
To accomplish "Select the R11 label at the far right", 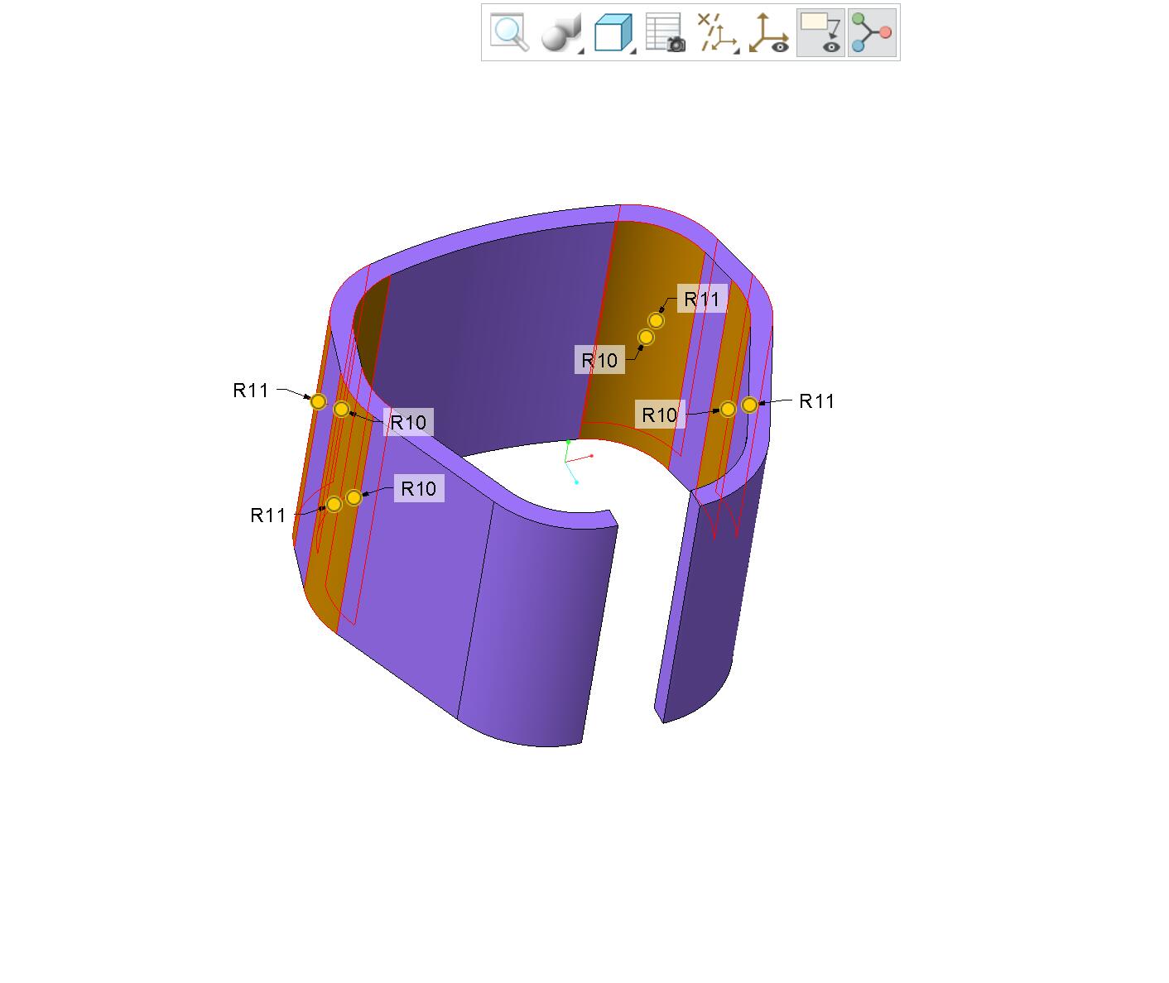I will (816, 401).
